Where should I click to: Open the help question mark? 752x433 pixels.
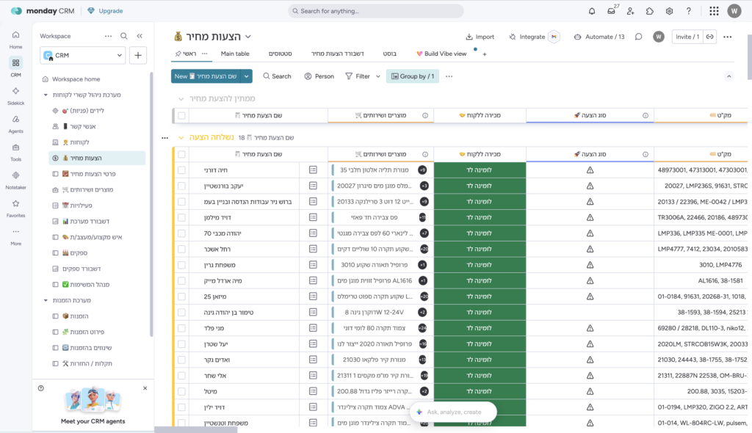(x=689, y=11)
